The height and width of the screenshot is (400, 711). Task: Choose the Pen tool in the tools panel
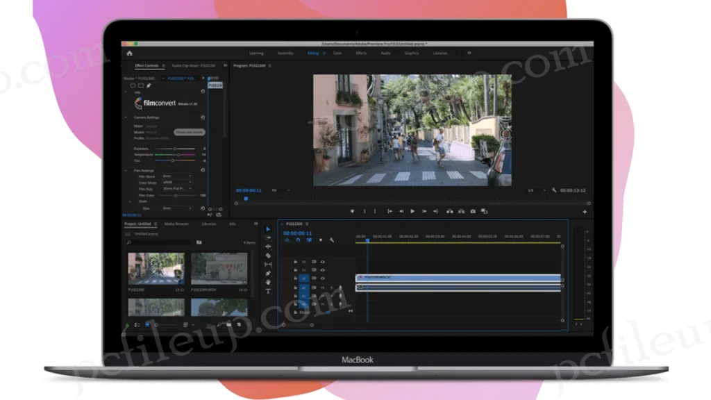(269, 273)
